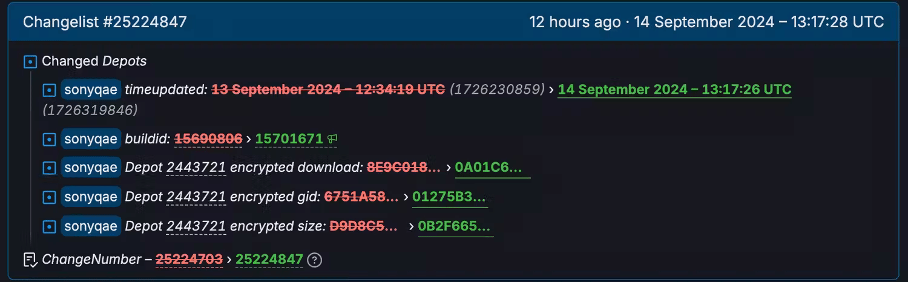Open Changelist #25224847 header link
908x282 pixels.
pyautogui.click(x=105, y=22)
